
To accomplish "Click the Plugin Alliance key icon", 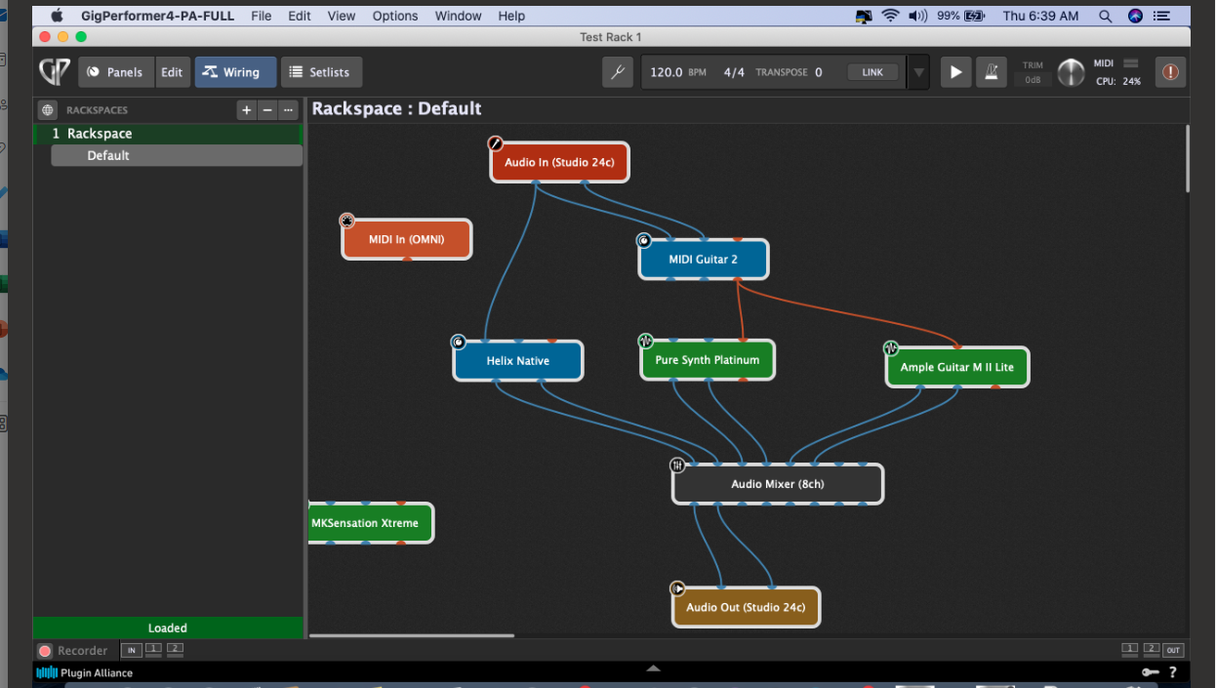I will (x=1151, y=672).
